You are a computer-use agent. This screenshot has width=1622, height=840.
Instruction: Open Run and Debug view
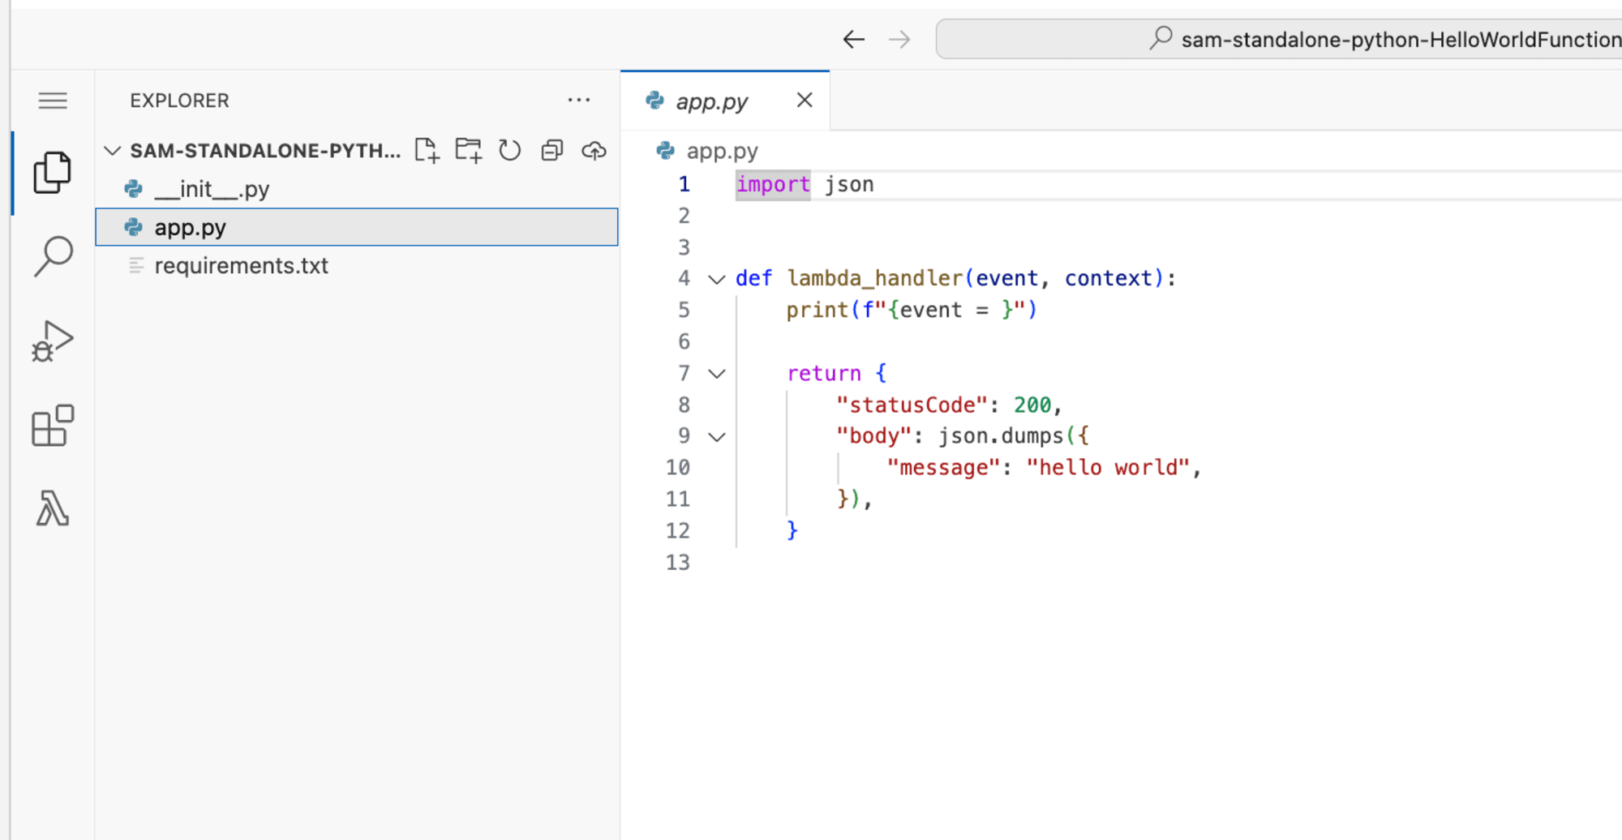click(53, 341)
